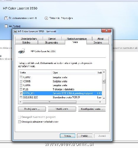Click the Opis column header

pyautogui.click(x=74, y=73)
